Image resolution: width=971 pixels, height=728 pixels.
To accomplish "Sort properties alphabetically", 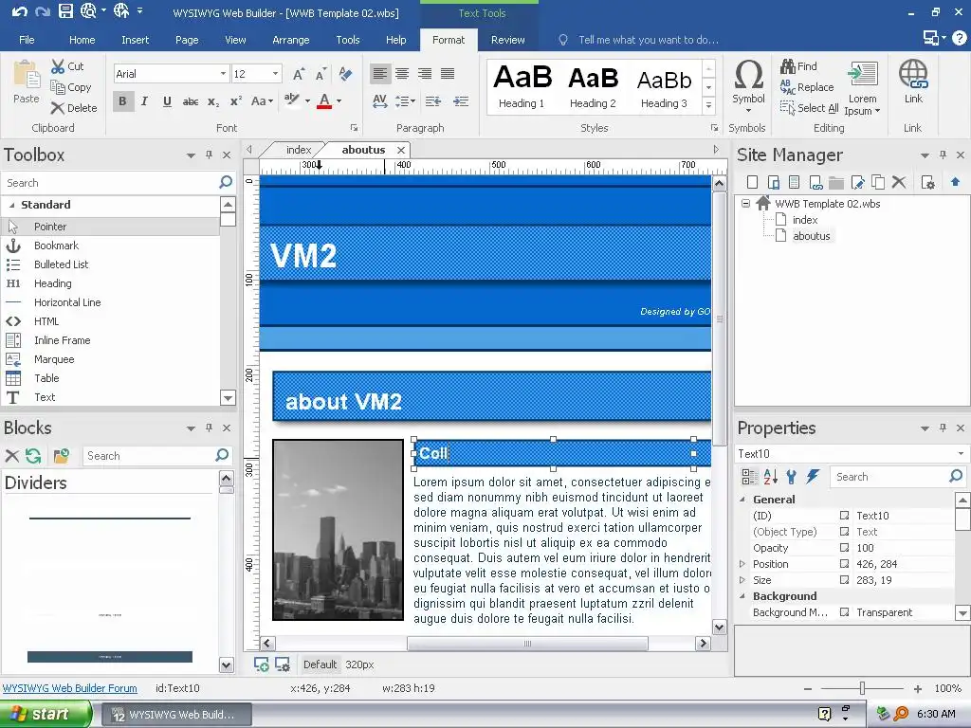I will (x=770, y=476).
